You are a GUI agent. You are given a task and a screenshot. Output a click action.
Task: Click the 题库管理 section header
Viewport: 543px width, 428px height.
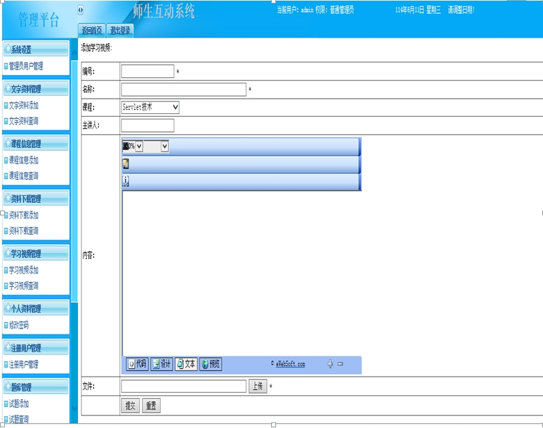36,387
